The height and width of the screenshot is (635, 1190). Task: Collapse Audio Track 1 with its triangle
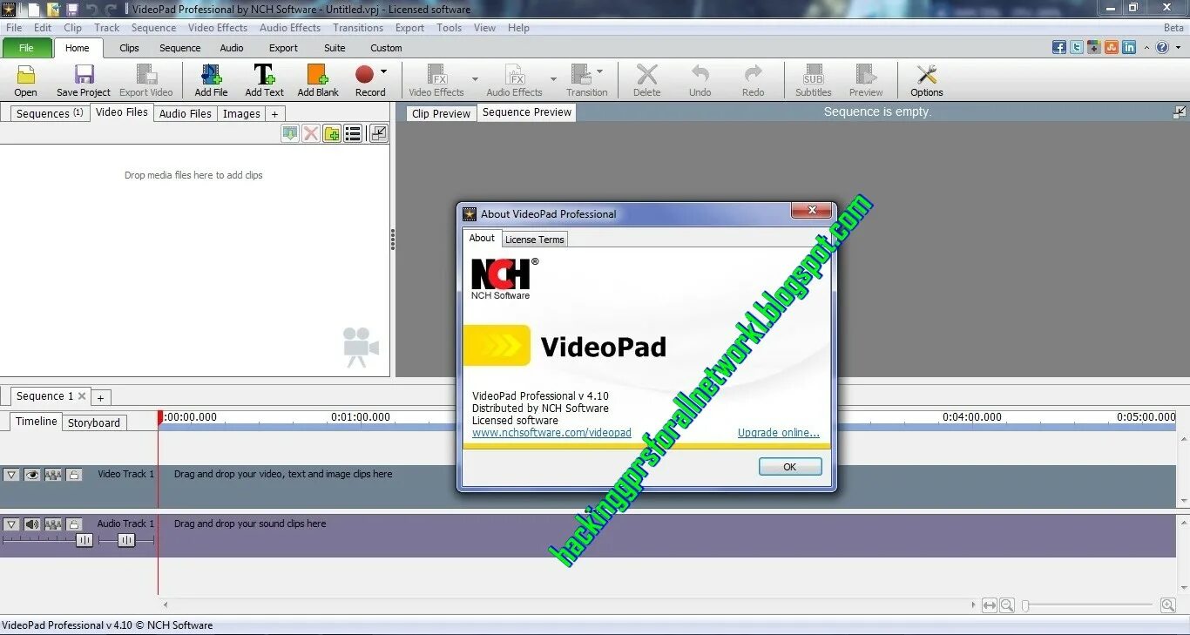pyautogui.click(x=11, y=524)
